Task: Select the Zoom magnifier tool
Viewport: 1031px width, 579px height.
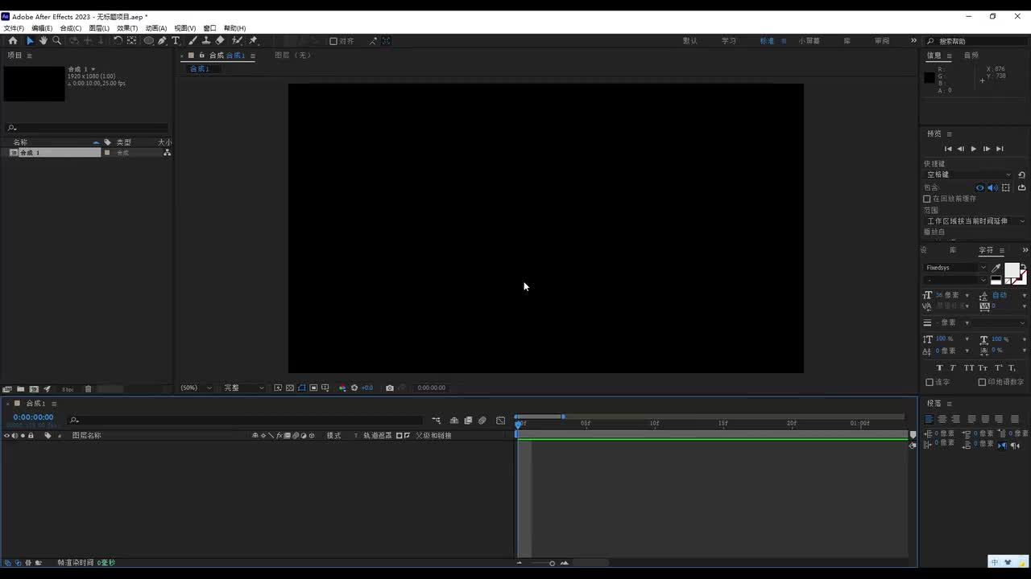Action: 56,40
